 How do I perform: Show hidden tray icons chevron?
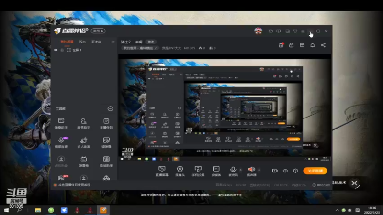click(x=337, y=210)
